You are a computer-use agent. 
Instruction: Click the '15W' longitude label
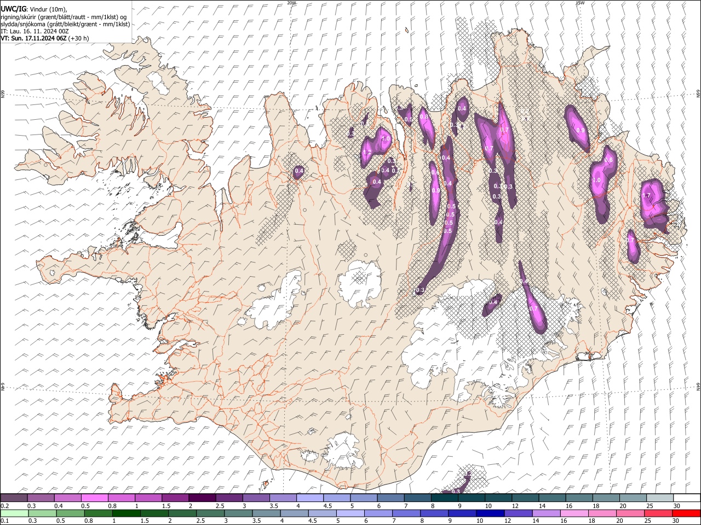coord(580,3)
